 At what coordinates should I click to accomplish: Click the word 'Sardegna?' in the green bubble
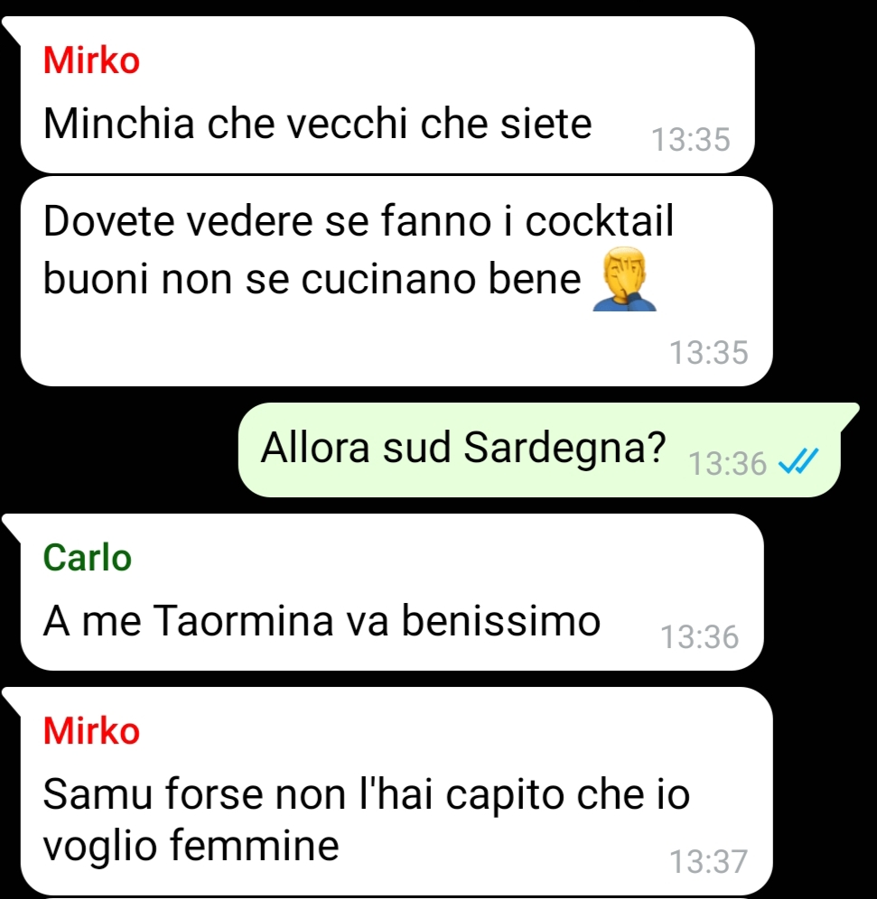564,447
